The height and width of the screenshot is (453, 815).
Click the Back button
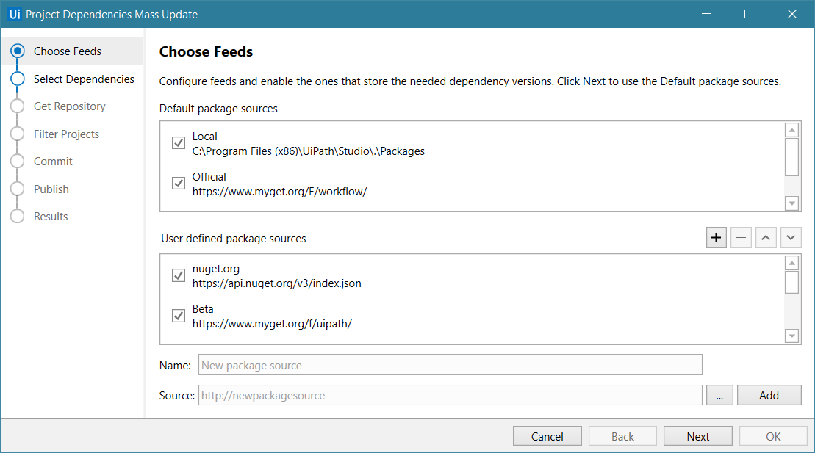point(622,436)
